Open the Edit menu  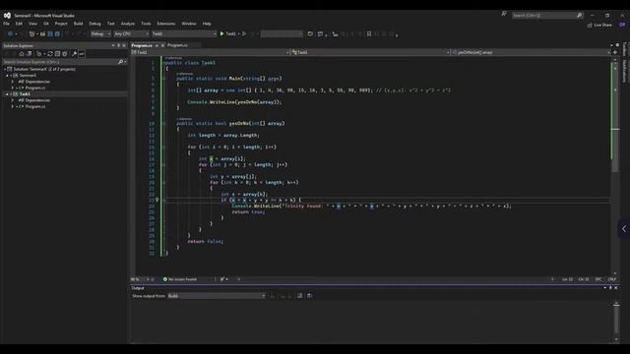click(19, 24)
